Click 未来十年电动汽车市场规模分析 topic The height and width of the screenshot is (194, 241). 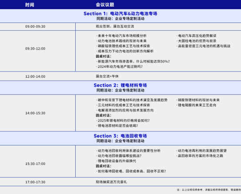pyautogui.click(x=121, y=36)
